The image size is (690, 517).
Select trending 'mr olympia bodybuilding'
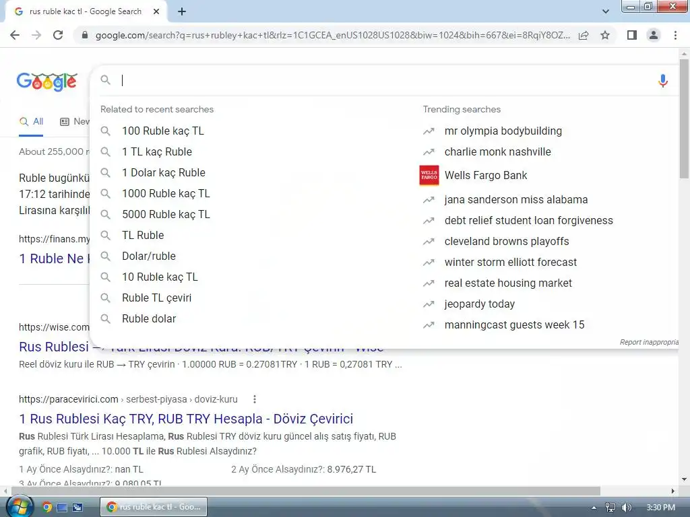tap(503, 131)
